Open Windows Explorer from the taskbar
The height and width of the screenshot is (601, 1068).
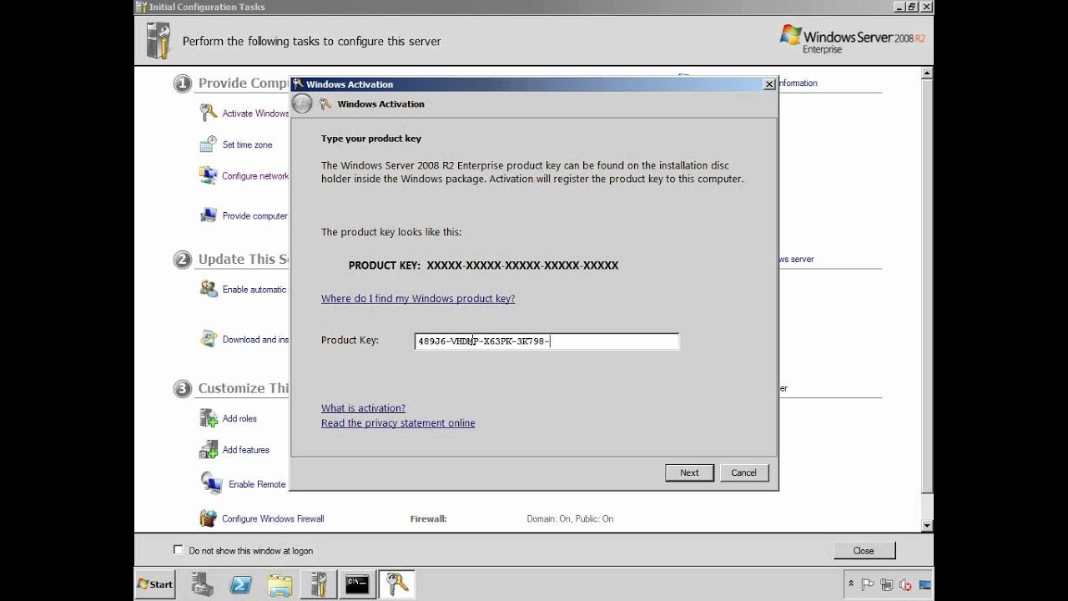coord(280,584)
